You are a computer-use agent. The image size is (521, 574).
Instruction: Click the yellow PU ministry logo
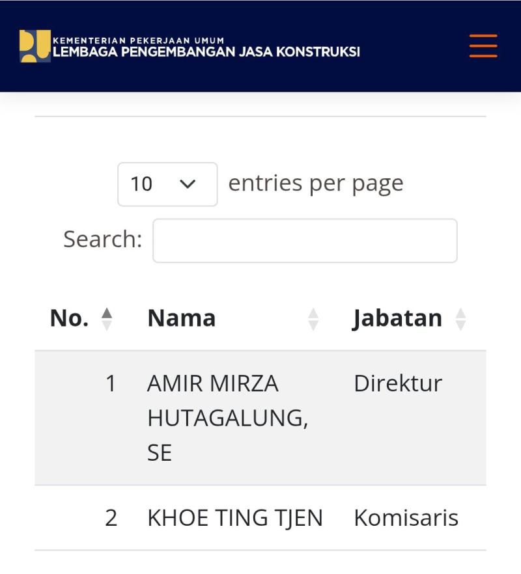click(35, 46)
